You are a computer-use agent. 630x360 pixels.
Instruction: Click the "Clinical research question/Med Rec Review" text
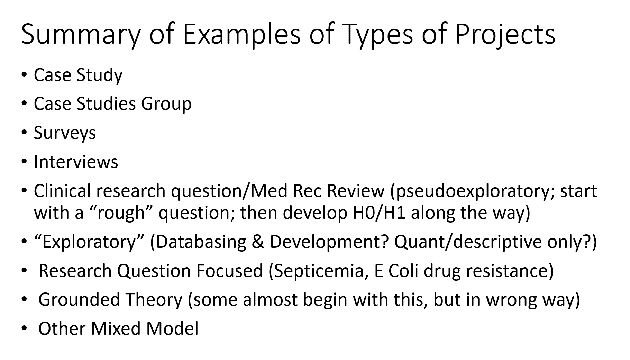[x=209, y=191]
